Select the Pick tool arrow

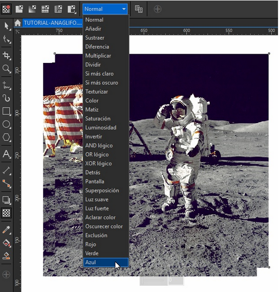6,26
